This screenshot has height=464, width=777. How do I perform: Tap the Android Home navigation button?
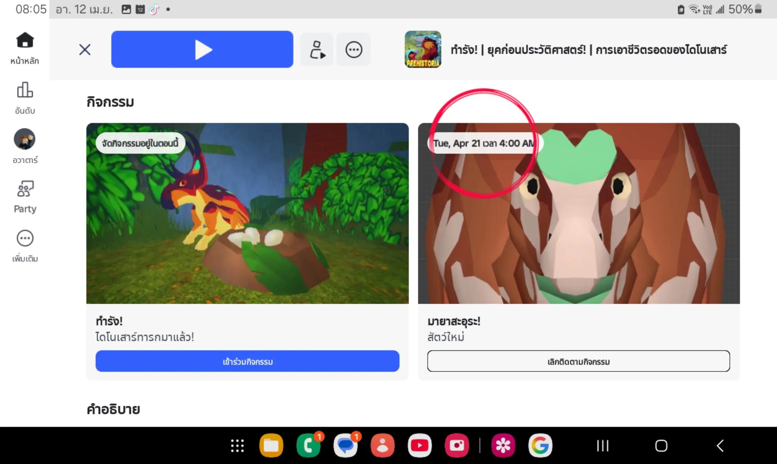click(x=661, y=446)
